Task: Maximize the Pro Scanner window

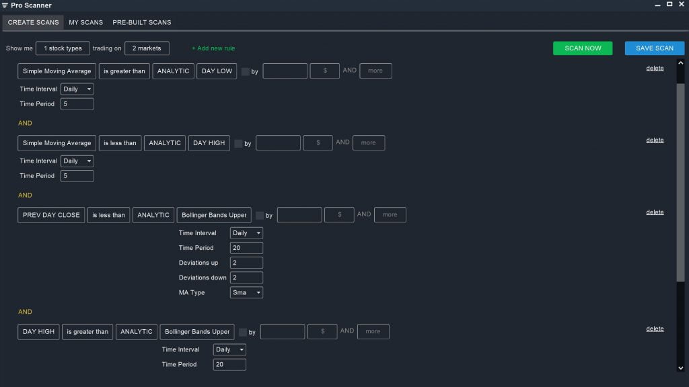Action: tap(669, 5)
